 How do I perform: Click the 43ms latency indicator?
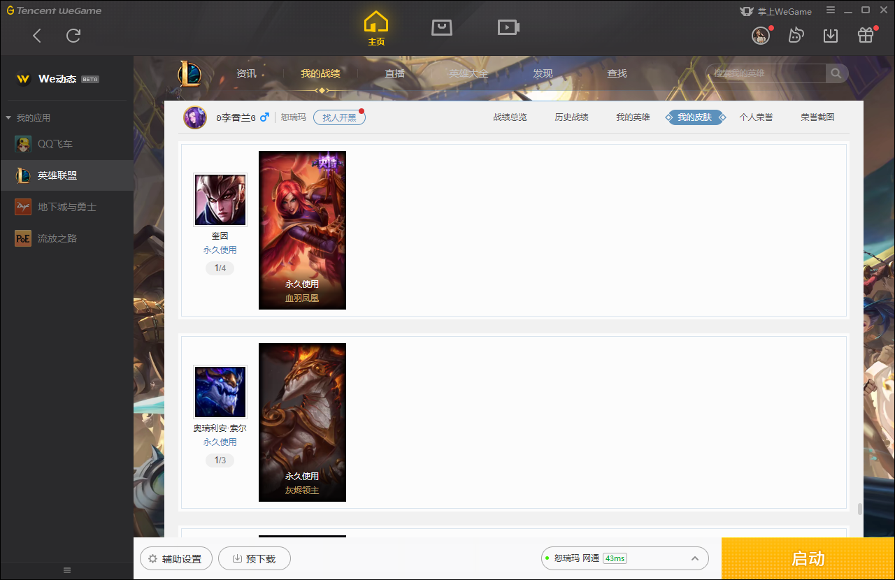[615, 558]
